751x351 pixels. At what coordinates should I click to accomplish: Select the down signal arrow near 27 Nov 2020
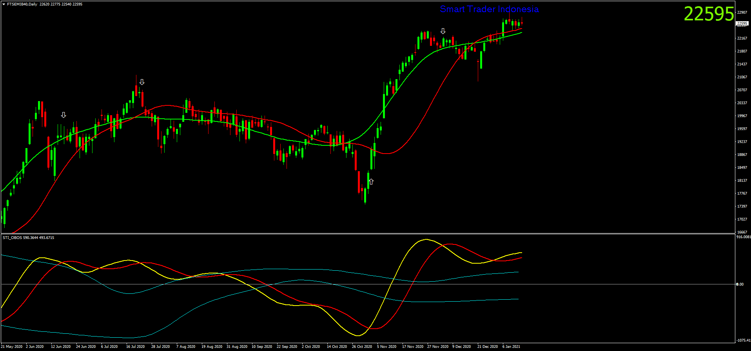443,31
